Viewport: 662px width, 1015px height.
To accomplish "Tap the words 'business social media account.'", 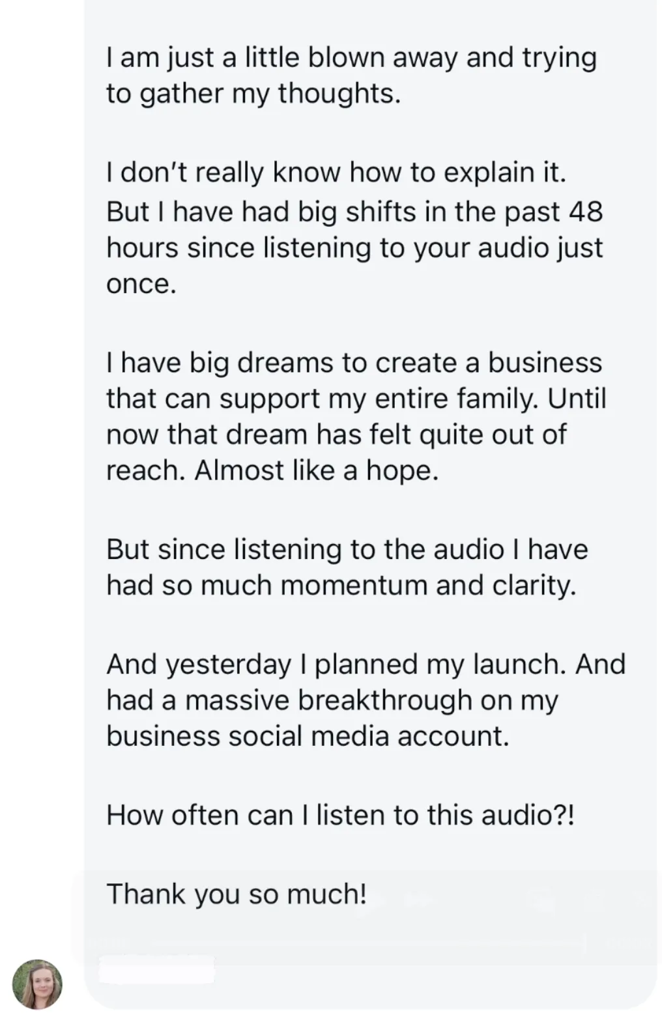I will tap(308, 736).
